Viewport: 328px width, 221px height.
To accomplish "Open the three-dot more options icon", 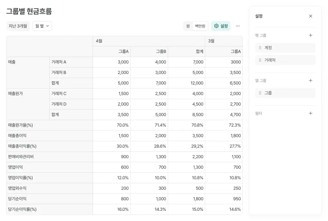I will (237, 26).
